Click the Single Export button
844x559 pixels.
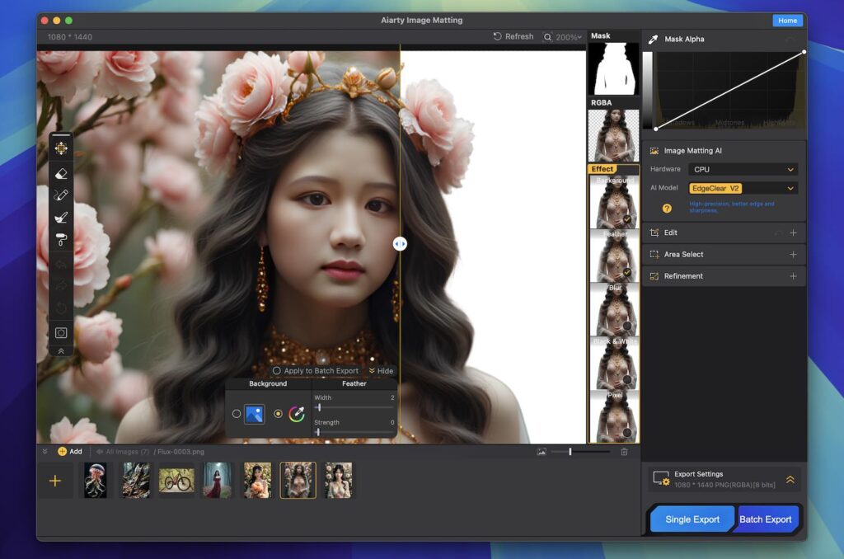(x=692, y=519)
